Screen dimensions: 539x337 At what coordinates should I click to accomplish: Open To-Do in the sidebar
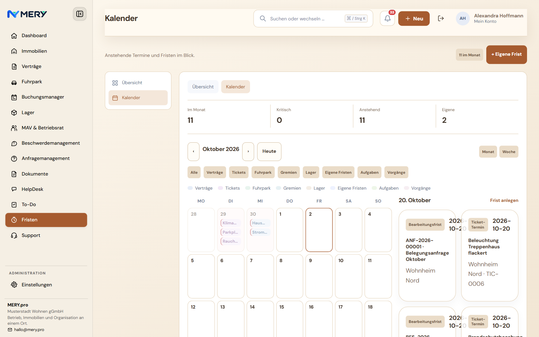[46, 205]
